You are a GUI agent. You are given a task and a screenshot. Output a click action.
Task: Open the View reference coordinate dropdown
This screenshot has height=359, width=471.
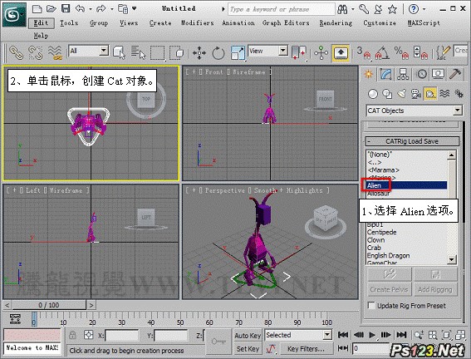coord(268,51)
